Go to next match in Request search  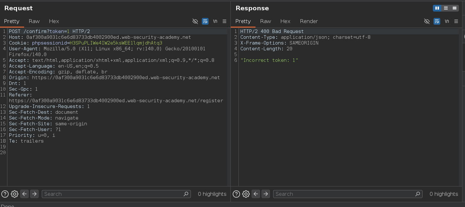click(34, 194)
